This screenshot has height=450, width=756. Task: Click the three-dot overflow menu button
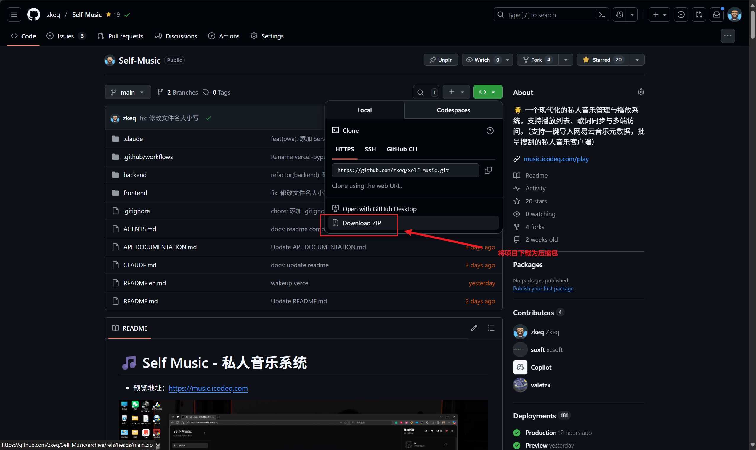pos(728,36)
